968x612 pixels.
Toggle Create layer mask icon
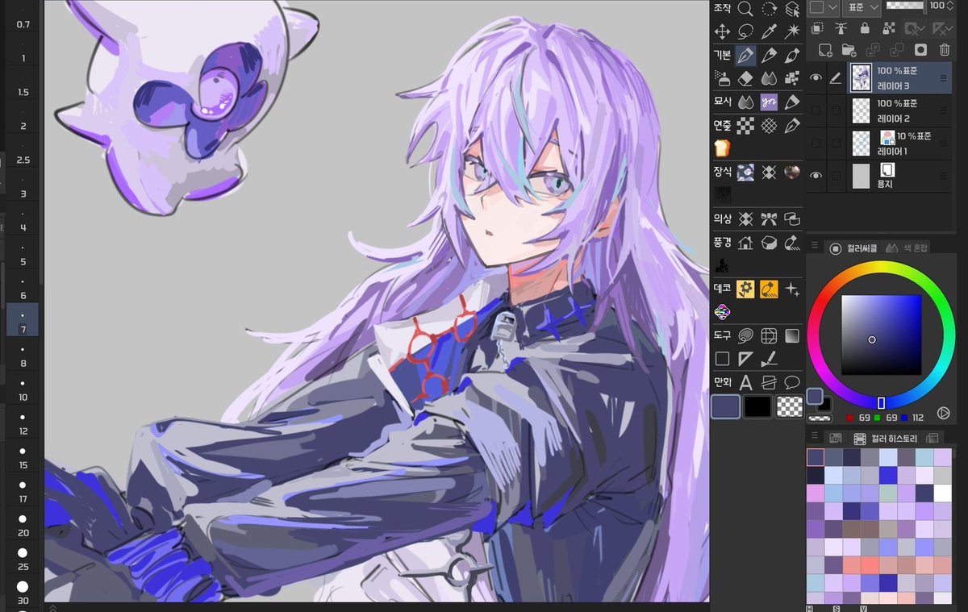(920, 50)
